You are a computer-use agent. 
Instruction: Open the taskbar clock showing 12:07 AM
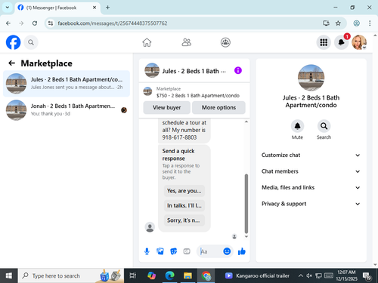click(x=347, y=275)
